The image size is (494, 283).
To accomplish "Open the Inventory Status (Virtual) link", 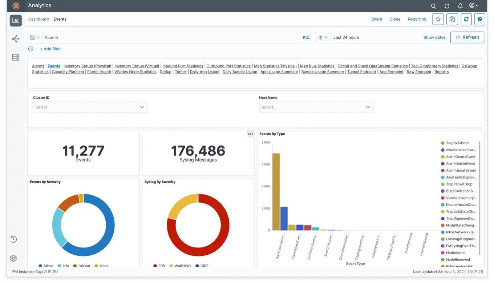I will (137, 66).
